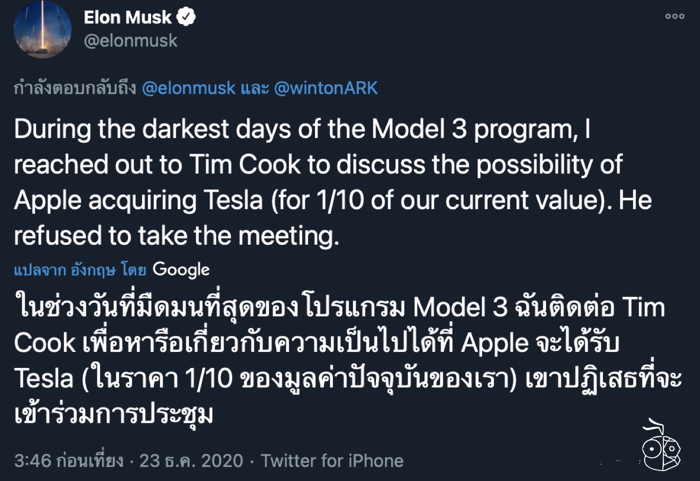
Task: Click the "แปลจาก อังกฤษ โดย" translation link
Action: (x=80, y=270)
